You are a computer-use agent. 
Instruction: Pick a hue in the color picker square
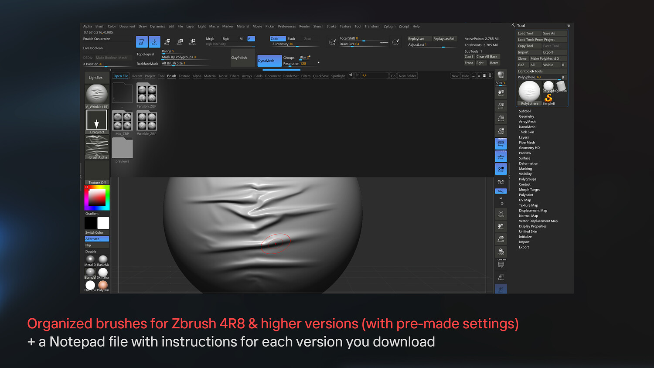point(97,198)
